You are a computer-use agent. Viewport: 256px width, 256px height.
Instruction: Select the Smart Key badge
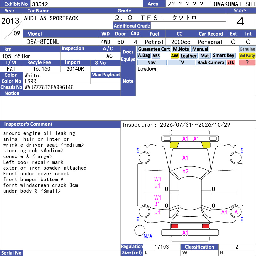[x=223, y=56]
